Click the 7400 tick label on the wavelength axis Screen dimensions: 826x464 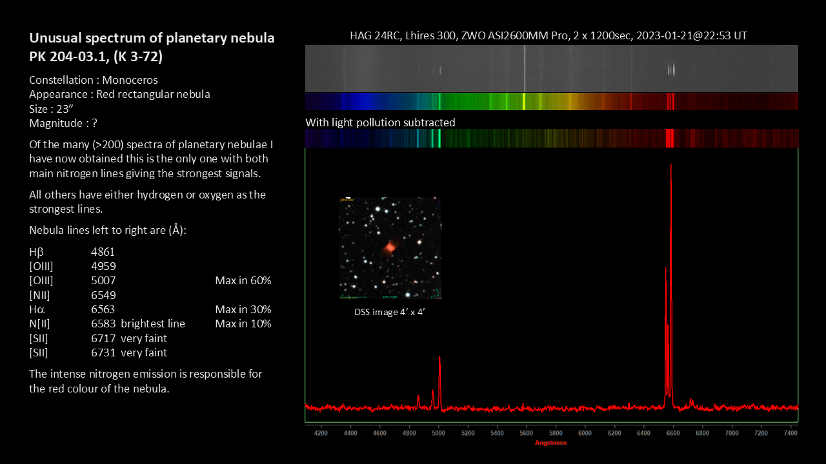[791, 433]
